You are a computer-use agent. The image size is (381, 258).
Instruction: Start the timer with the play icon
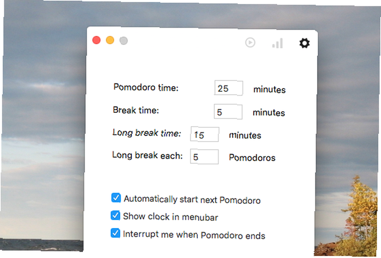point(250,43)
